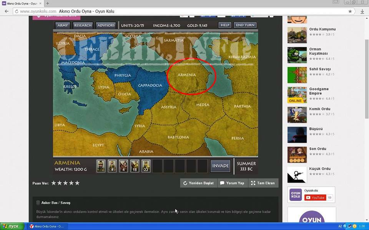The image size is (369, 230).
Task: Rate the game with the first star
Action: (54, 183)
